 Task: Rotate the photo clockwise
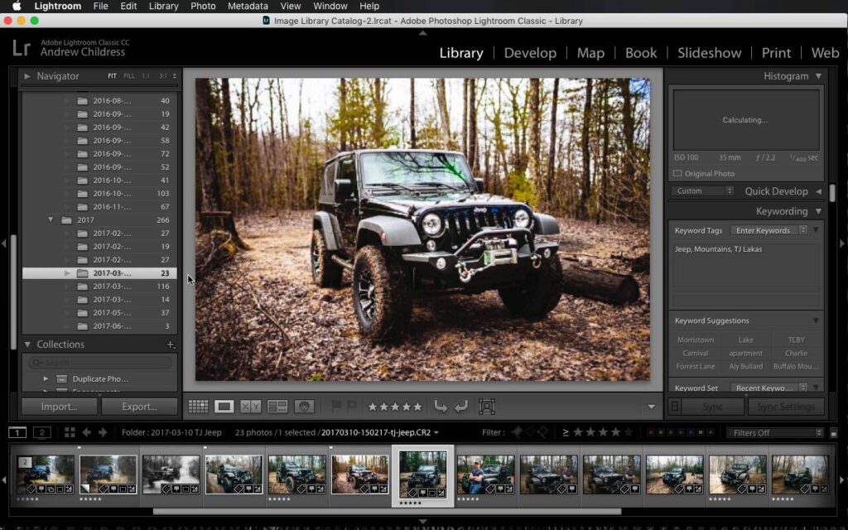click(x=462, y=406)
